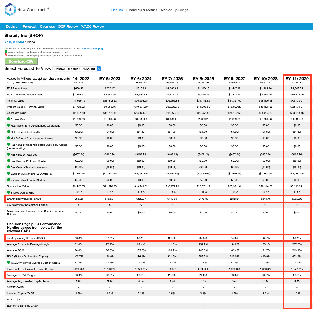Viewport: 313px width, 310px height.
Task: Click the GAP (Growth Appreciation Period) row label
Action: [27, 205]
